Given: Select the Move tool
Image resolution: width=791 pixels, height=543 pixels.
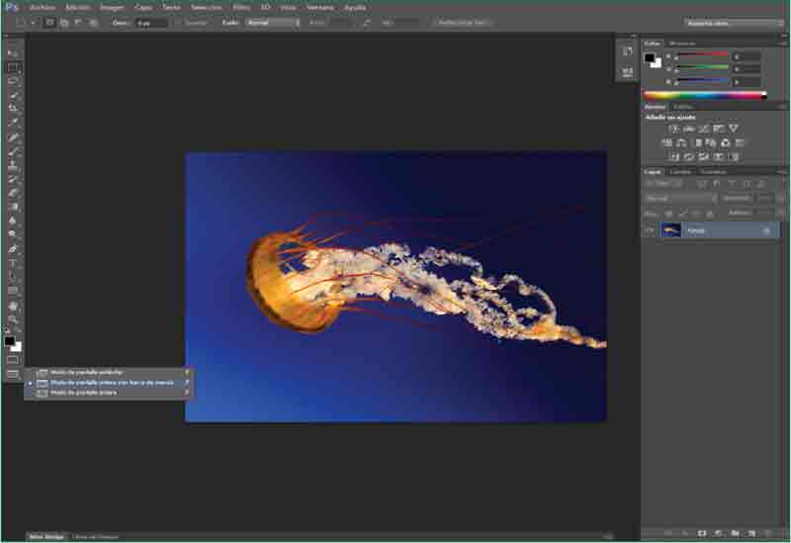Looking at the screenshot, I should (x=13, y=52).
